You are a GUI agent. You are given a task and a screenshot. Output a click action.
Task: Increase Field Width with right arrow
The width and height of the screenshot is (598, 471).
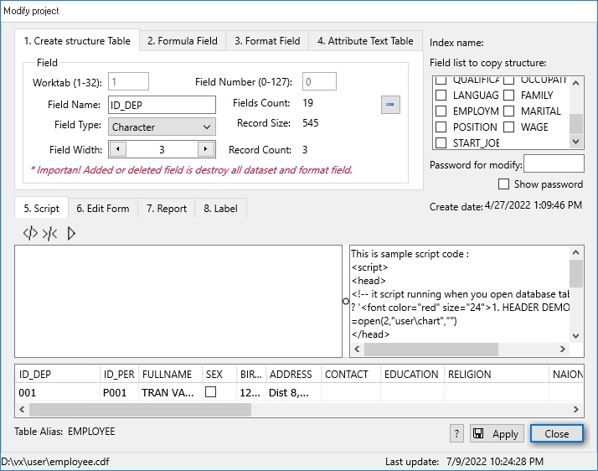click(205, 149)
